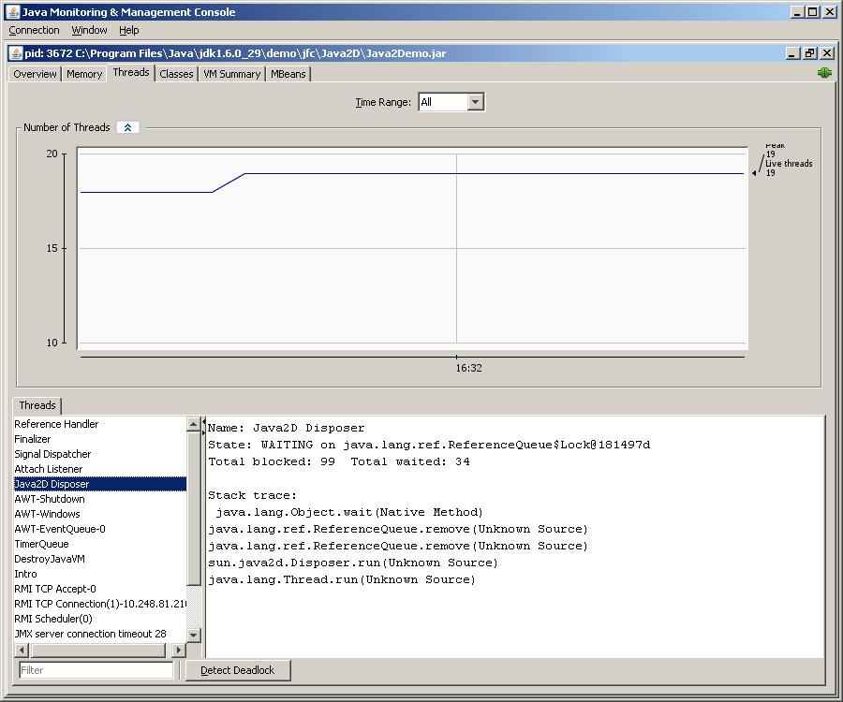
Task: Click the green JVM connection status icon
Action: pos(824,72)
